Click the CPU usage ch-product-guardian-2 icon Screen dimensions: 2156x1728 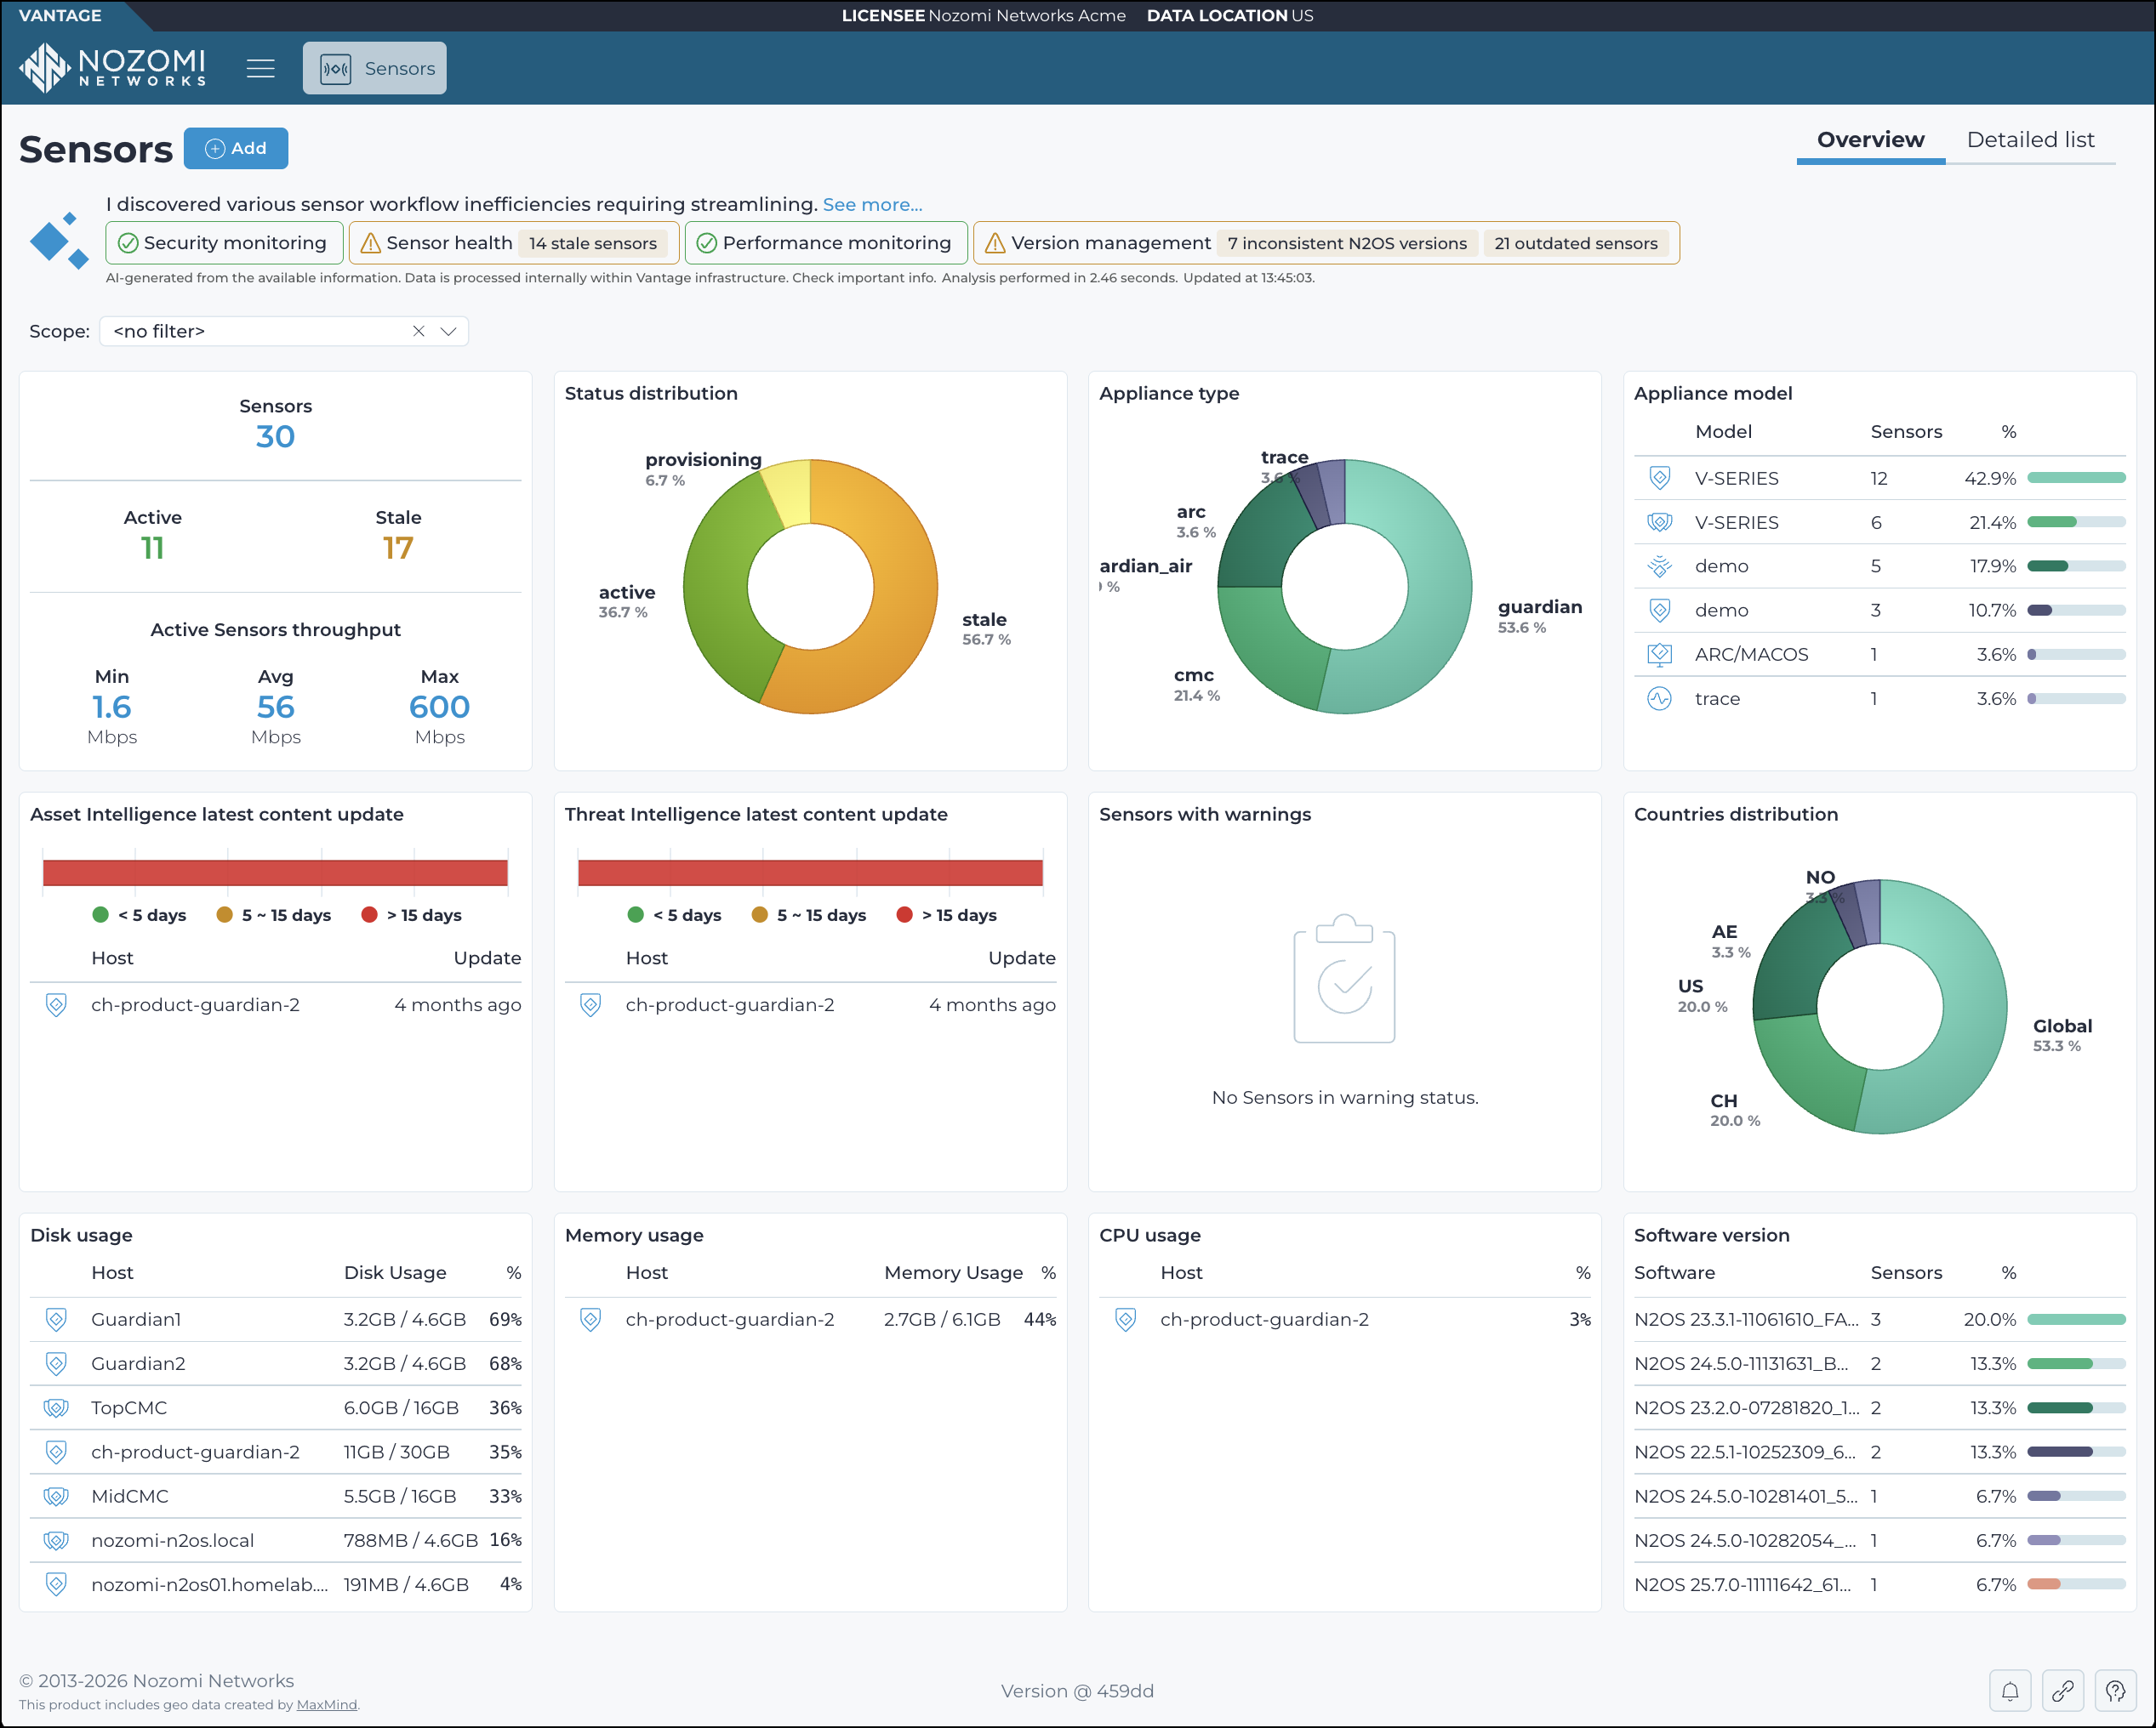click(1125, 1319)
